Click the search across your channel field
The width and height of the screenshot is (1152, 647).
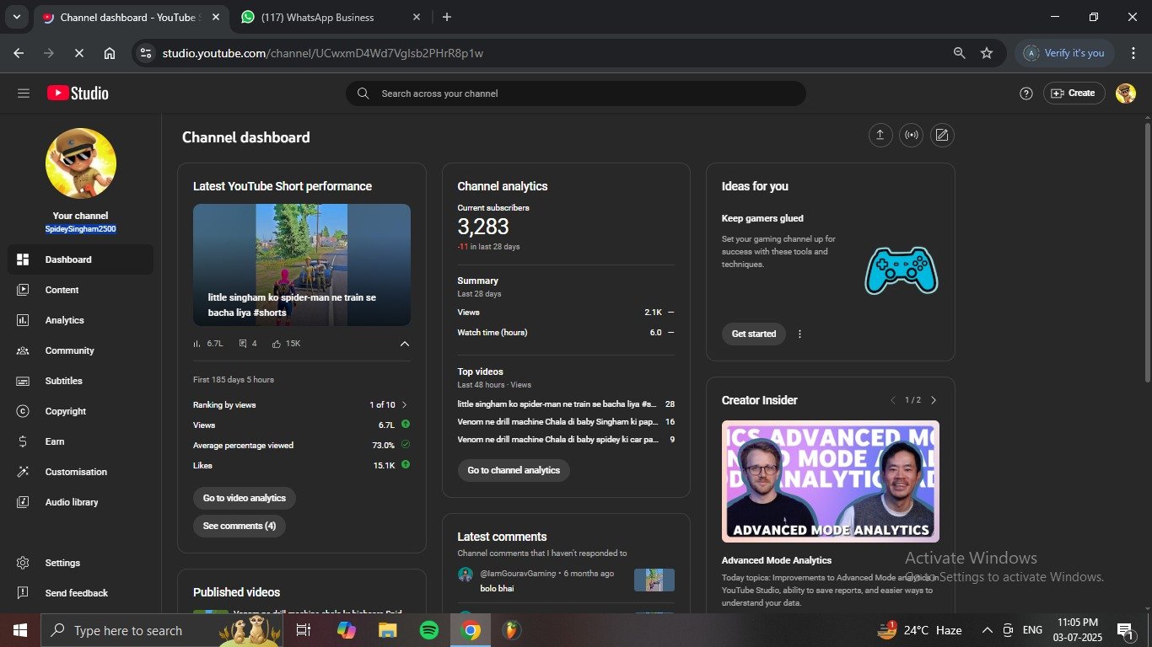coord(576,94)
